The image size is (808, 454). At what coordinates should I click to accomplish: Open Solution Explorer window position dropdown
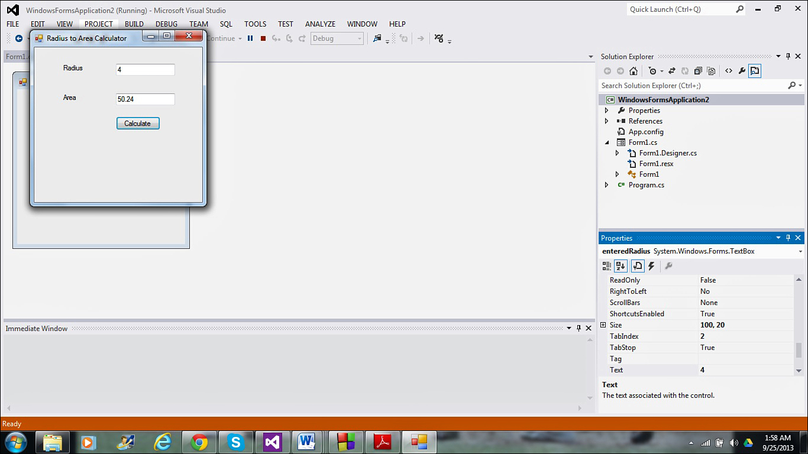(778, 57)
